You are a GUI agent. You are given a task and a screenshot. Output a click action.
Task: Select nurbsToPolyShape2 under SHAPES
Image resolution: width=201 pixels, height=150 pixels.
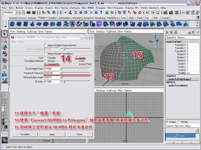pyautogui.click(x=180, y=79)
